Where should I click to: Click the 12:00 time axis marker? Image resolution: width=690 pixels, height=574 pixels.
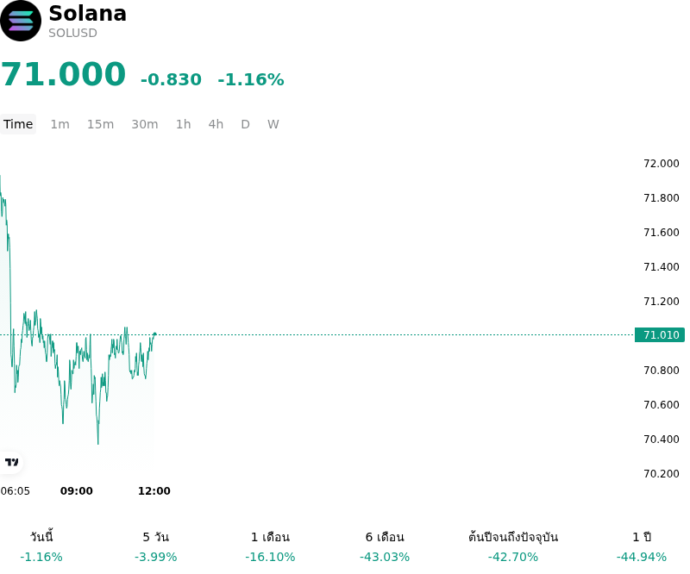click(154, 491)
